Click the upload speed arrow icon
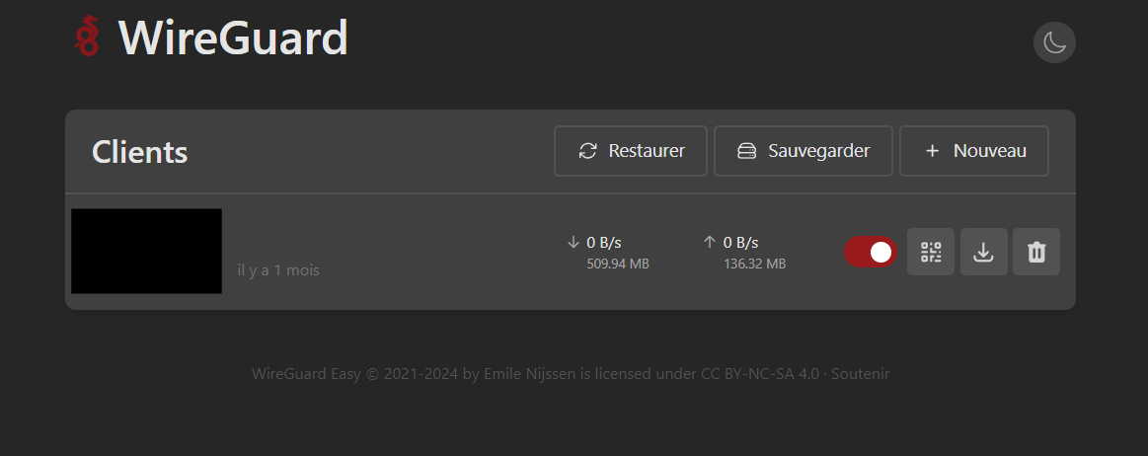The height and width of the screenshot is (456, 1148). [709, 242]
